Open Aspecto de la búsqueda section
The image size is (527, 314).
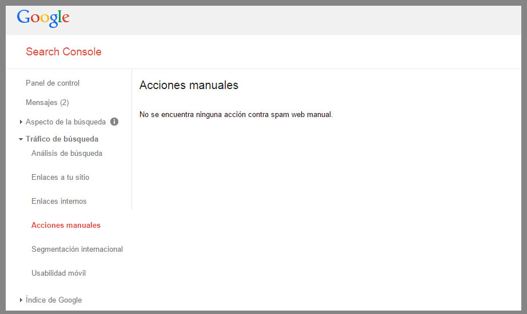(x=66, y=122)
